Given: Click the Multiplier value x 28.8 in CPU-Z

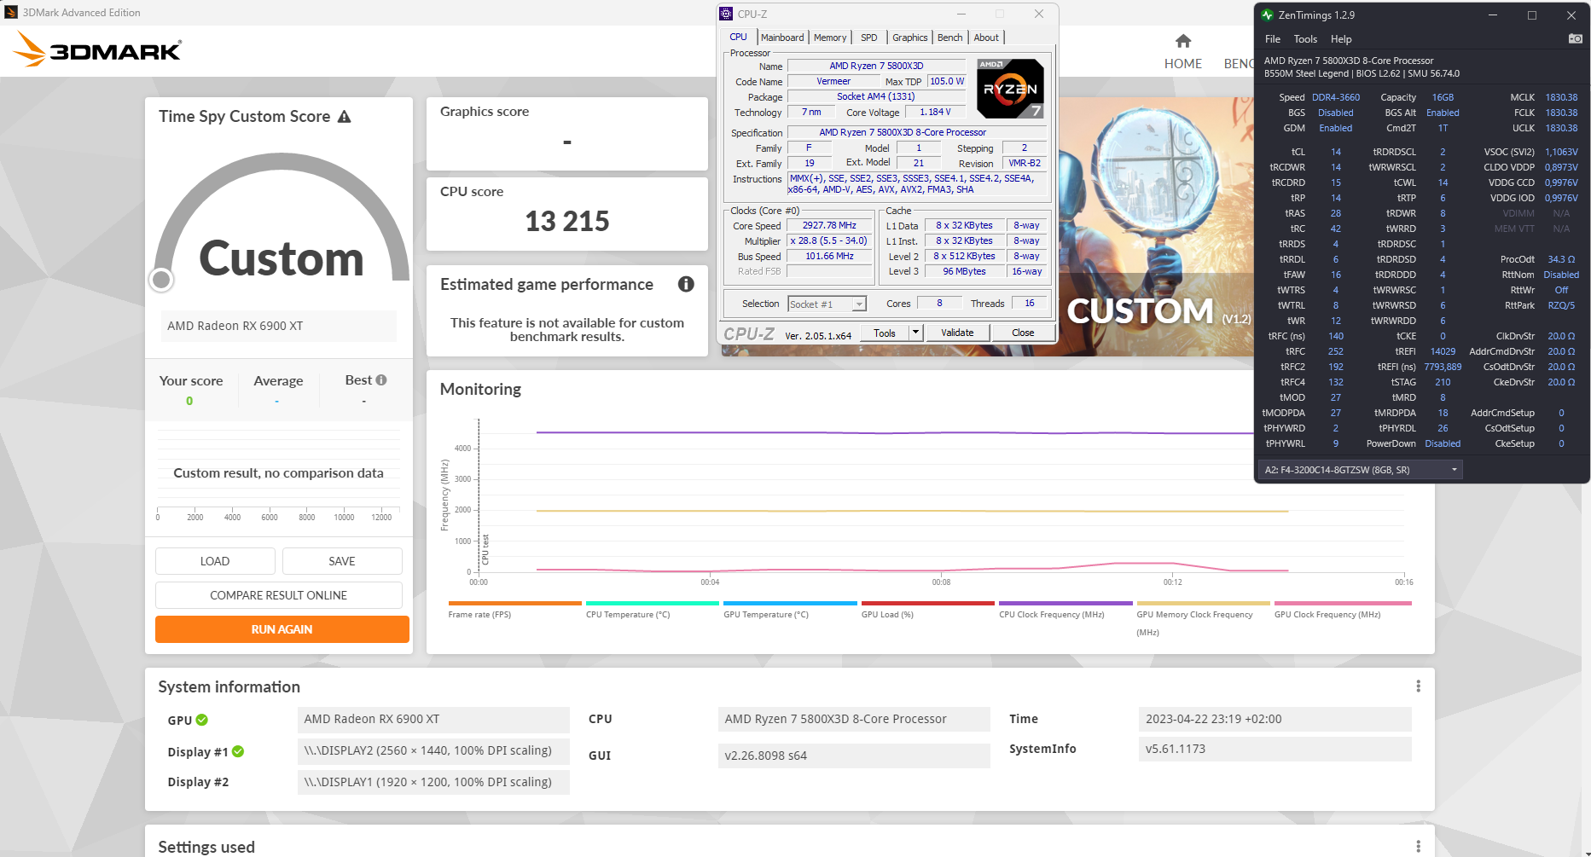Looking at the screenshot, I should tap(829, 241).
